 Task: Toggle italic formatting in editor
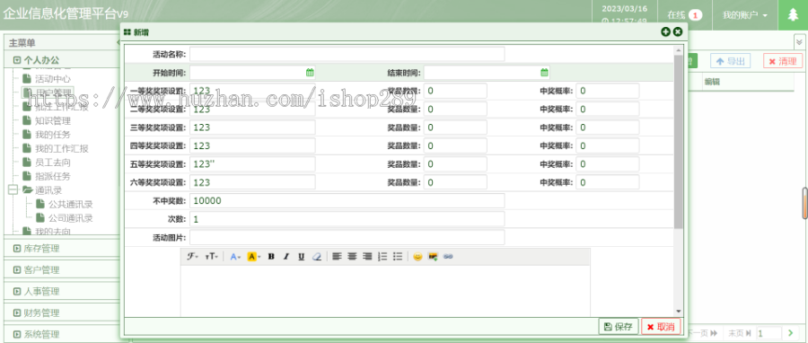[286, 257]
